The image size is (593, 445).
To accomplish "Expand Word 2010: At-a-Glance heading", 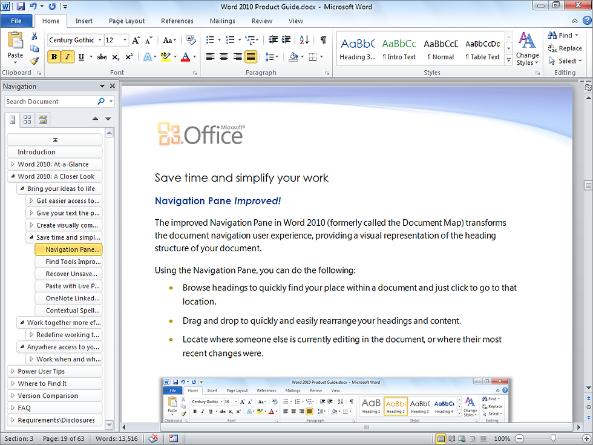I will (x=13, y=164).
